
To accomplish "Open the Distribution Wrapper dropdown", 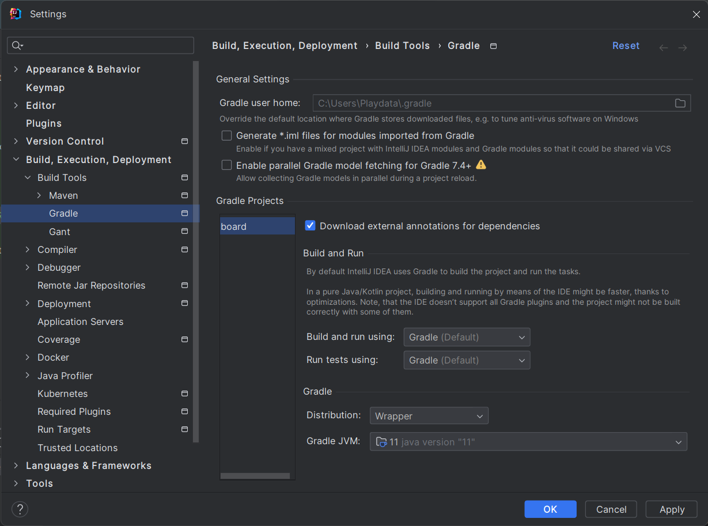I will 429,416.
